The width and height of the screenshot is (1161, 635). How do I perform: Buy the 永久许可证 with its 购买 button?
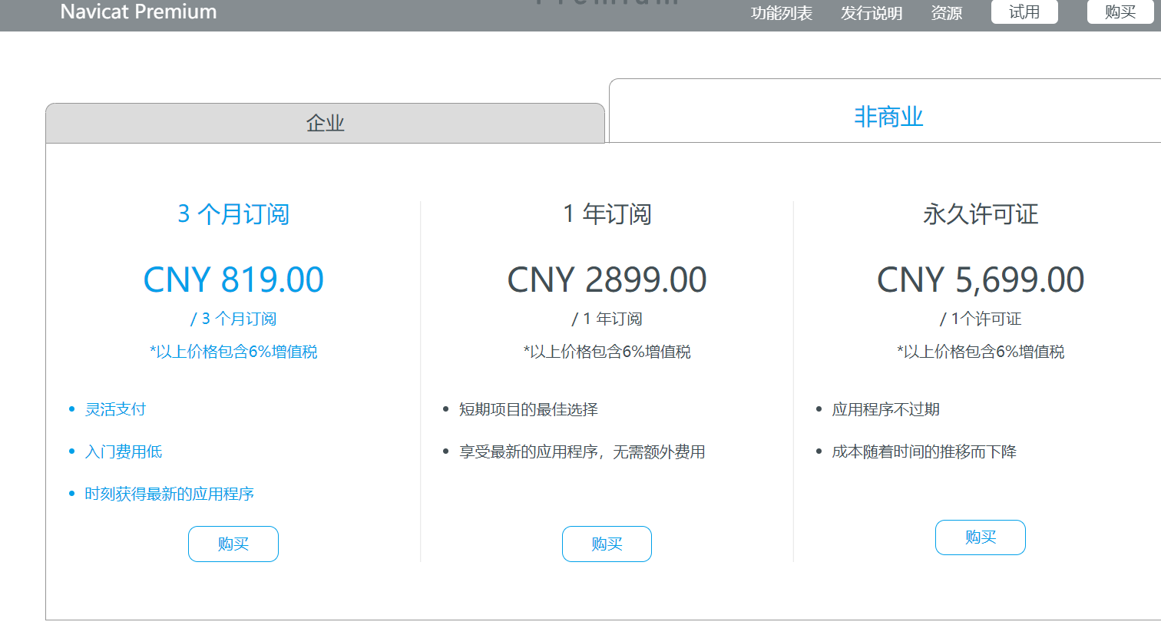(981, 537)
